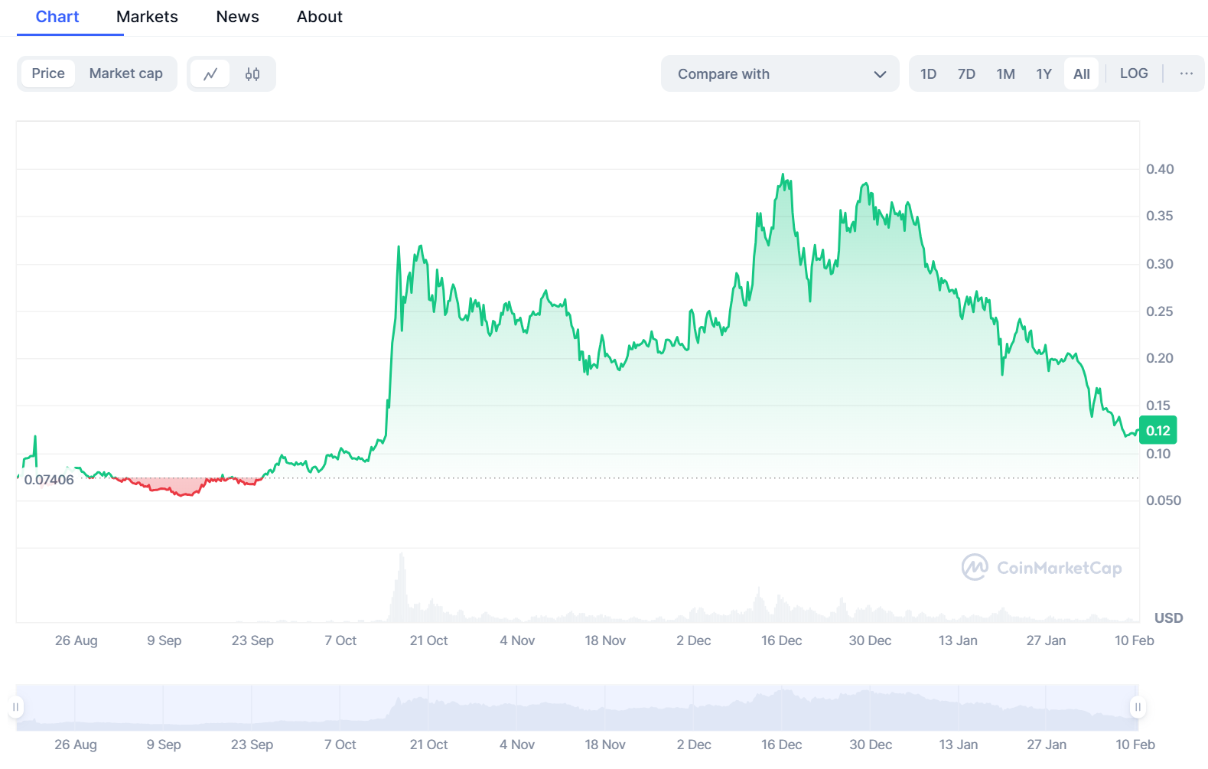The height and width of the screenshot is (769, 1208).
Task: Select the Chart tab
Action: (x=57, y=17)
